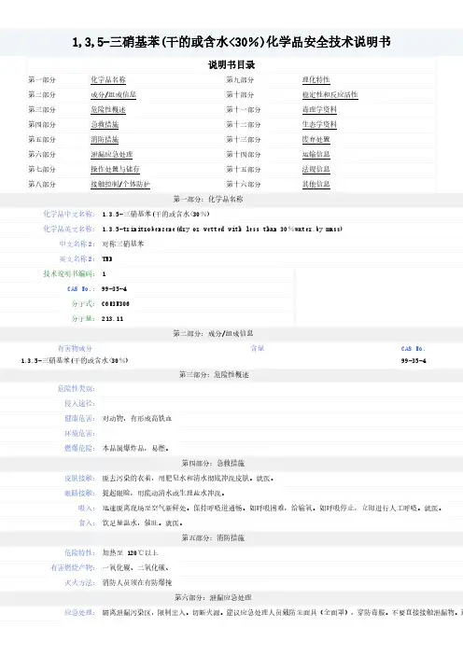
Task: Click the 第十六部分 label in the contents table
Action: tap(244, 184)
